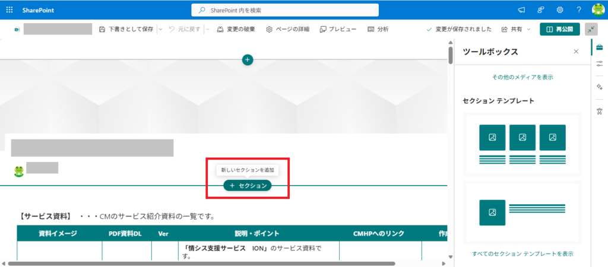The image size is (608, 267).
Task: Open the sparkle design ideas icon
Action: point(600,87)
